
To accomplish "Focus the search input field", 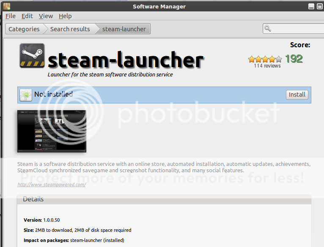I will point(294,28).
